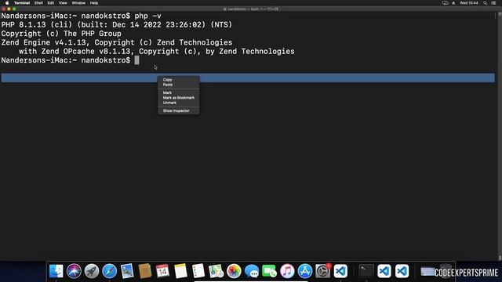Open the Apple menu

[x=7, y=3]
